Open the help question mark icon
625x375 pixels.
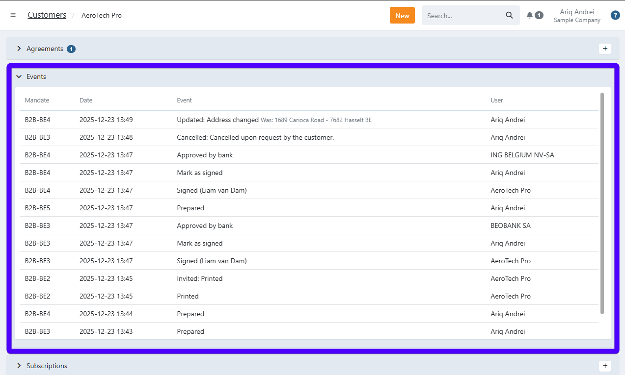pyautogui.click(x=615, y=15)
